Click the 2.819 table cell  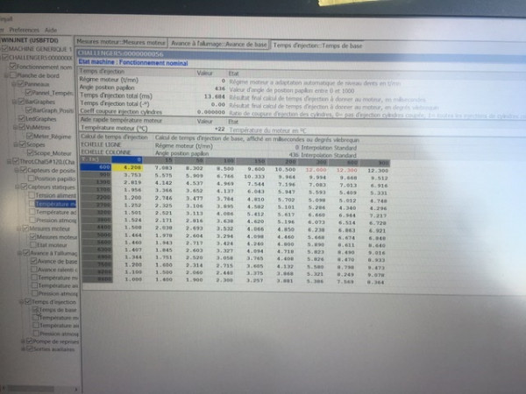click(132, 182)
